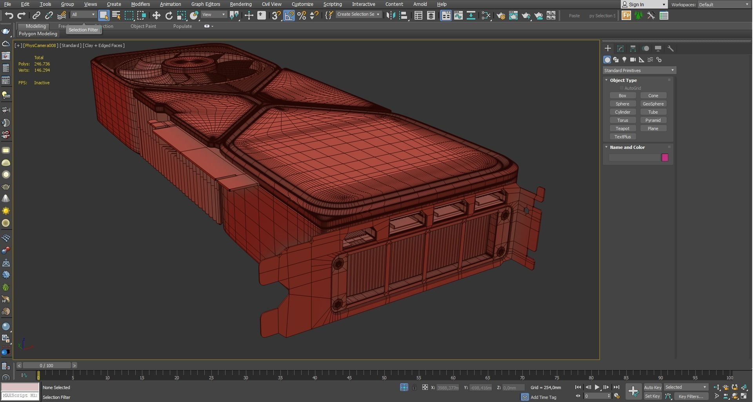Select Lights category icon

[624, 60]
